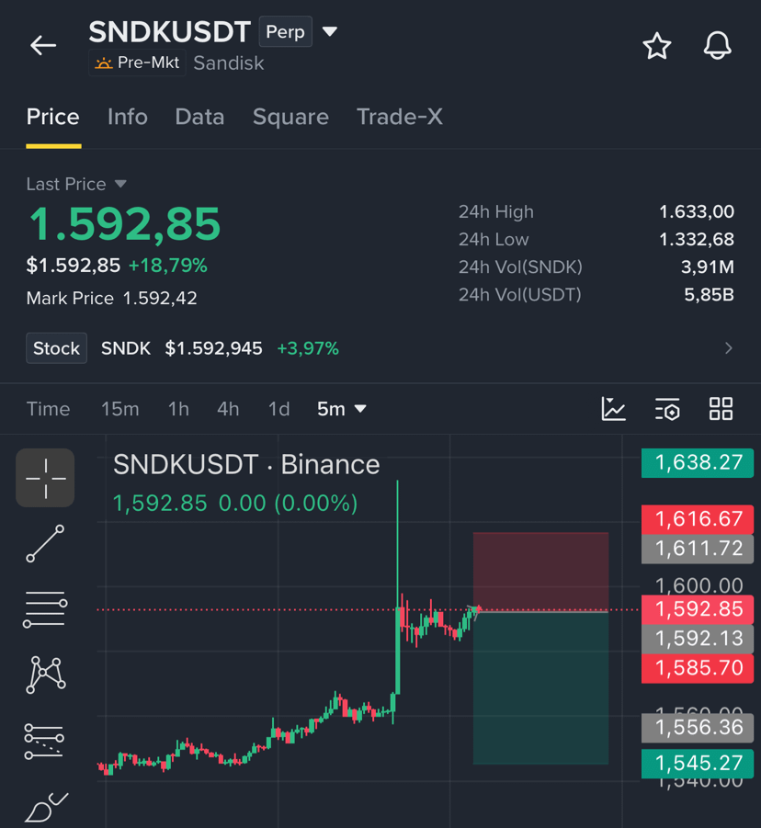Viewport: 761px width, 828px height.
Task: Tap the SNDK stock price $1.592,945
Action: [x=213, y=348]
